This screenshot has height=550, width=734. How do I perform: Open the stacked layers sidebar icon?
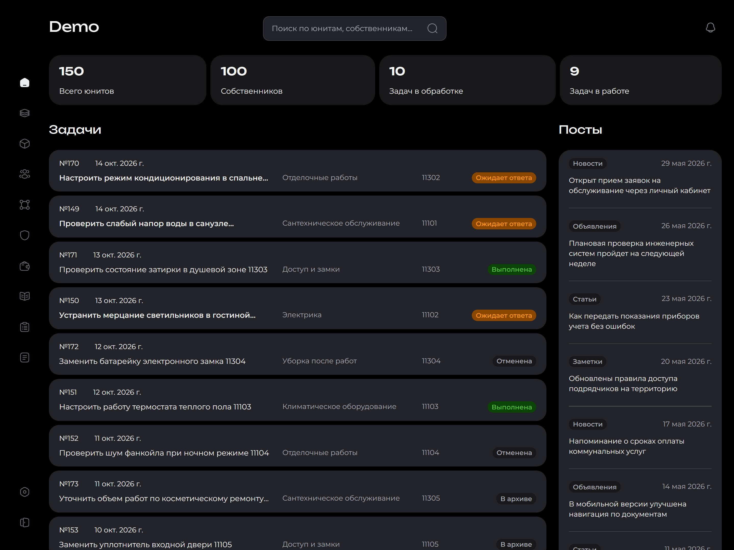(24, 113)
